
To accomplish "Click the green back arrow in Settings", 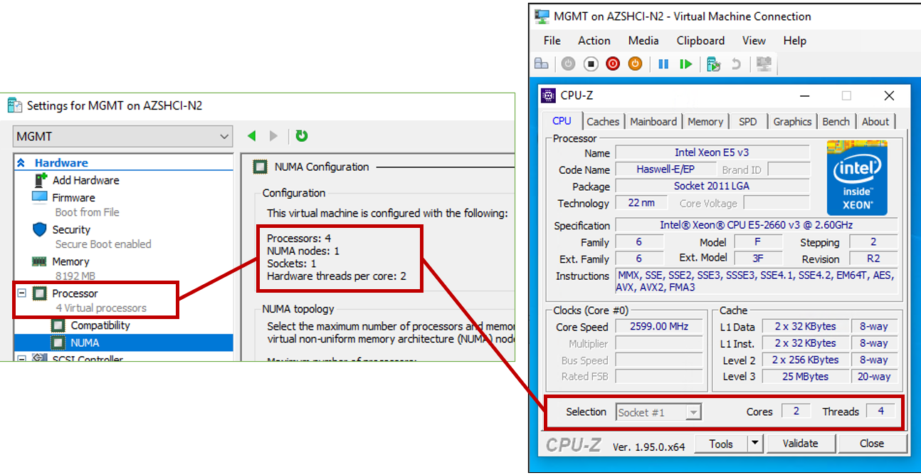I will tap(251, 136).
